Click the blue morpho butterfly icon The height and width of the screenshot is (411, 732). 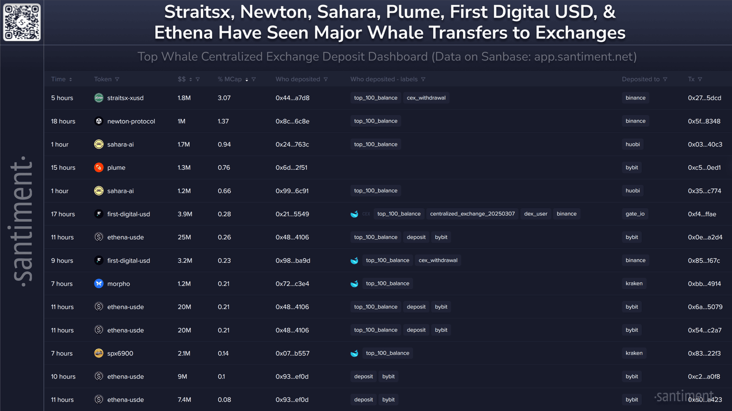coord(99,284)
